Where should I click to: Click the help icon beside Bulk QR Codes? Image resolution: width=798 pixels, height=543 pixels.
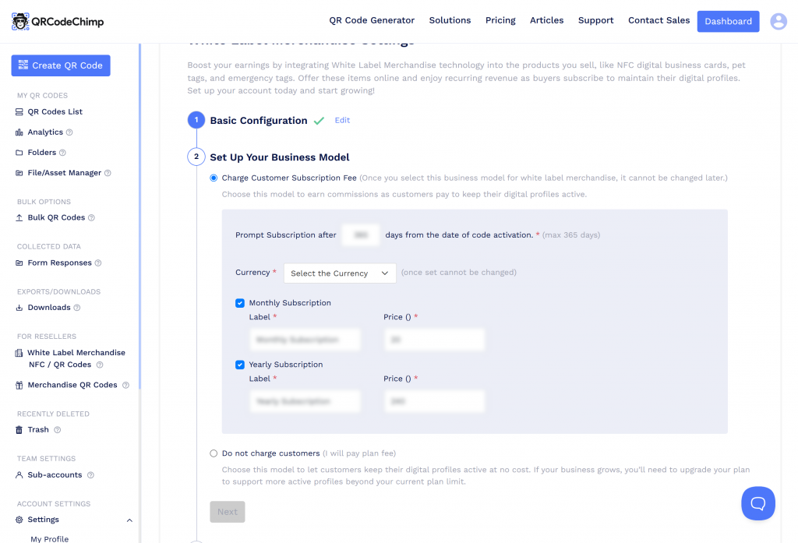91,218
